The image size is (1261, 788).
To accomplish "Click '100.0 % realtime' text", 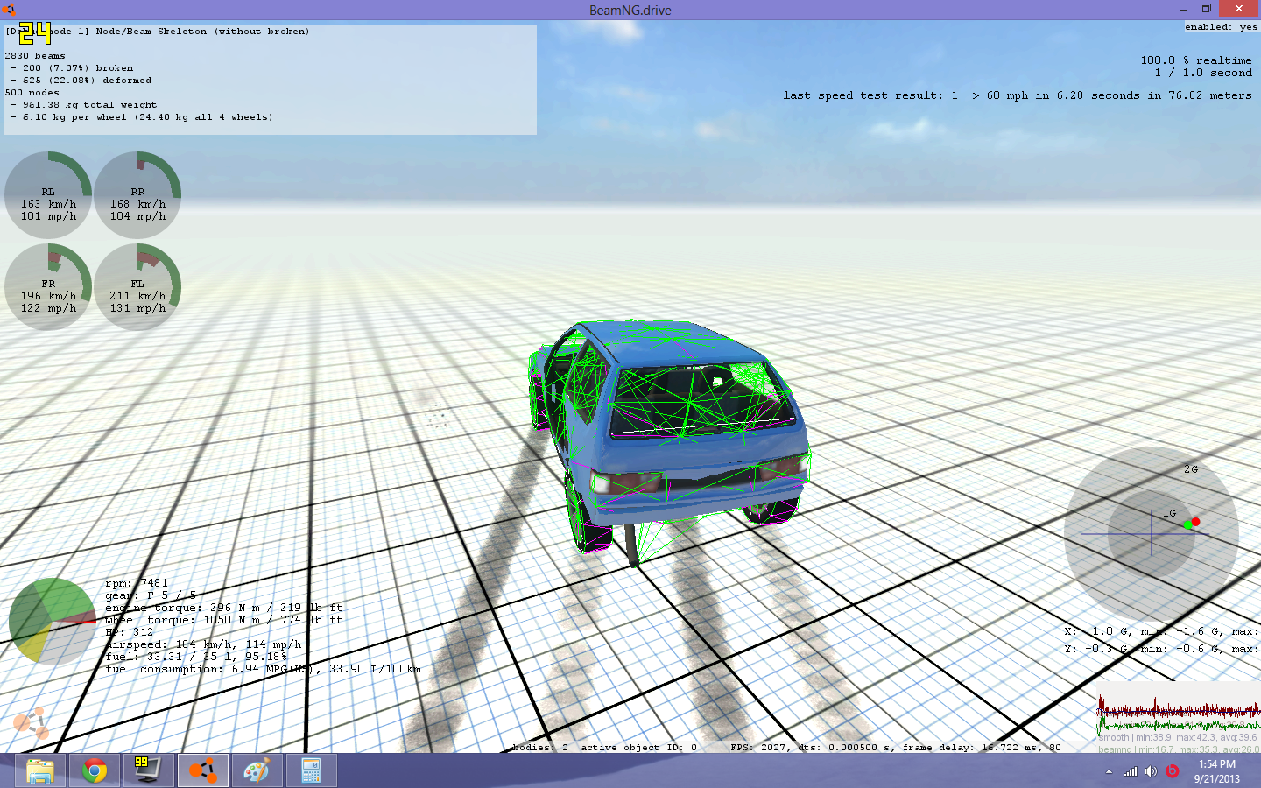I will coord(1195,60).
